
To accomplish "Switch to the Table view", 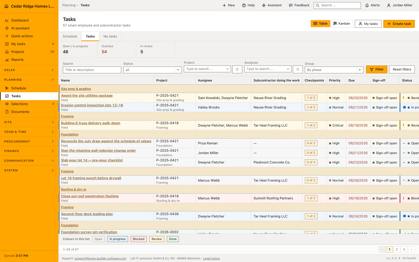I will click(x=321, y=24).
